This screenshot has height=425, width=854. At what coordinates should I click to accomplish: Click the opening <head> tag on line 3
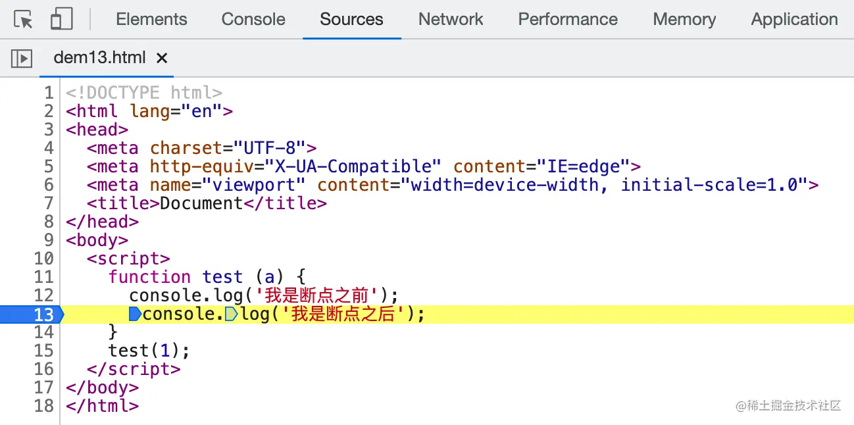point(97,129)
